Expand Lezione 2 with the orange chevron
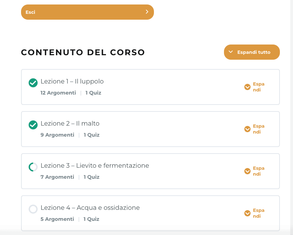Viewport: 293px width, 235px height. [247, 129]
